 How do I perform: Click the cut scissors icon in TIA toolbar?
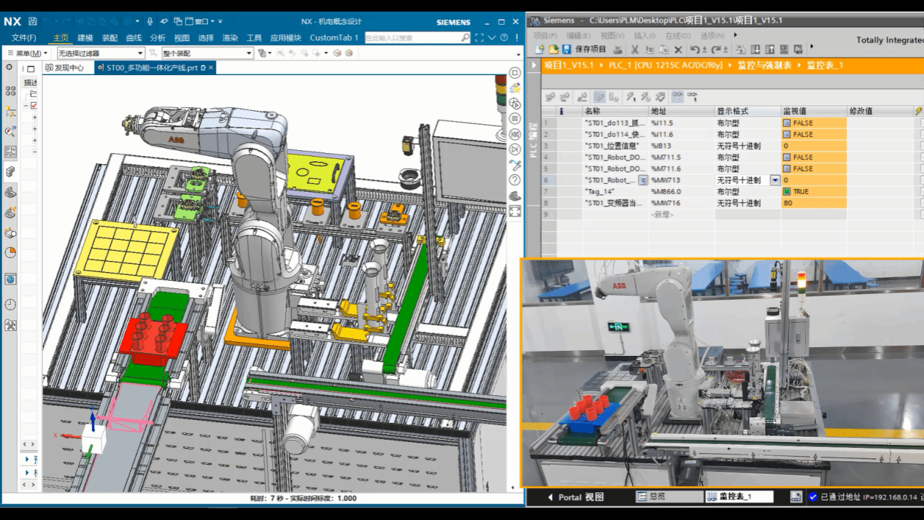(x=634, y=49)
